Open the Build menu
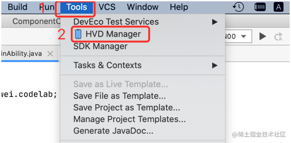291x143 pixels. (17, 7)
